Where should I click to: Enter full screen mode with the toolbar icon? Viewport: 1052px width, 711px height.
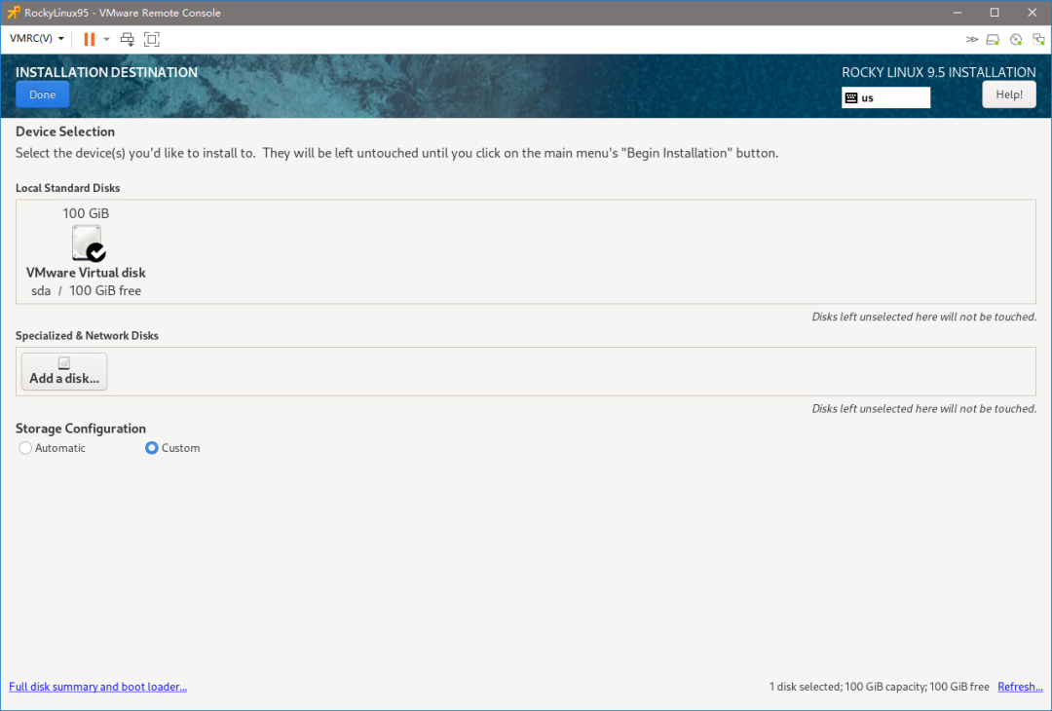point(152,39)
